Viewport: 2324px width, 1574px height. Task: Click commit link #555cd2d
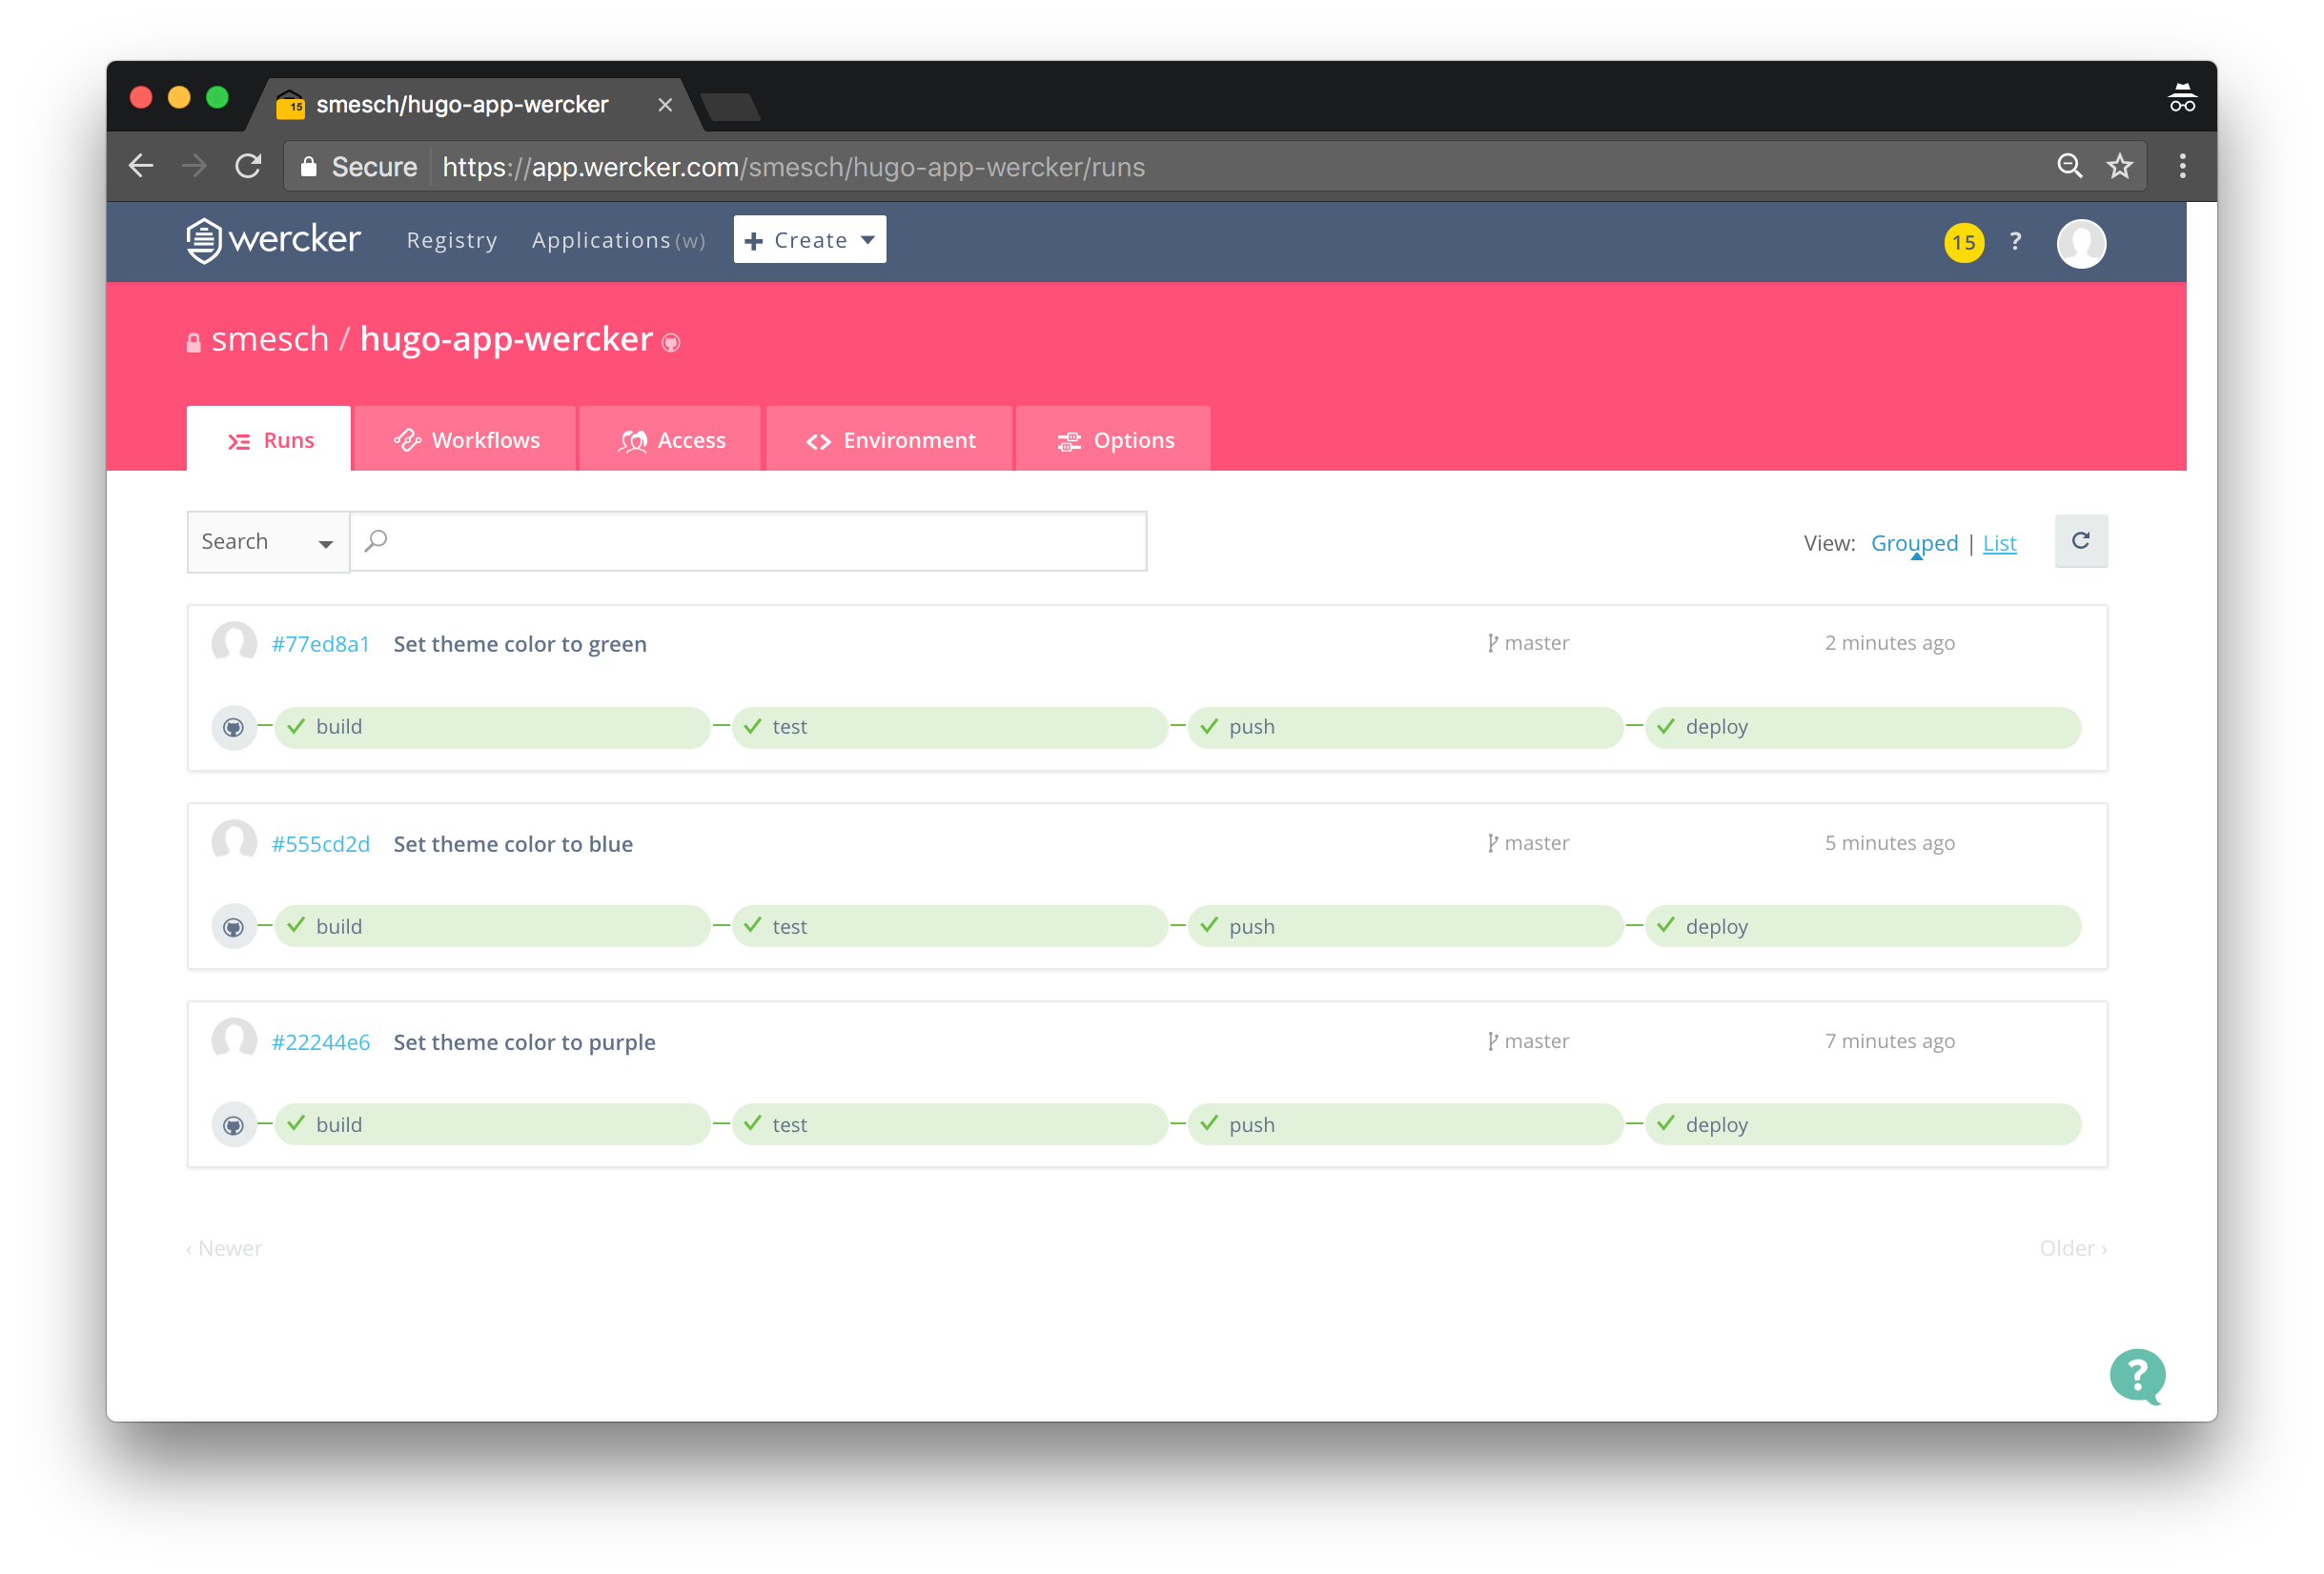(319, 843)
